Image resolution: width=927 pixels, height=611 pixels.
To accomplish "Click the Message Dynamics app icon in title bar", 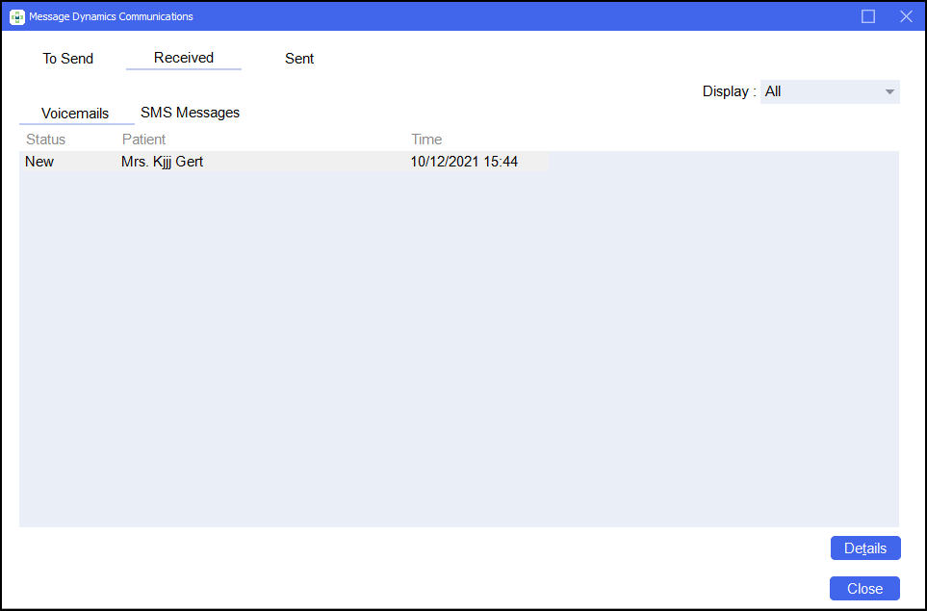I will click(16, 16).
